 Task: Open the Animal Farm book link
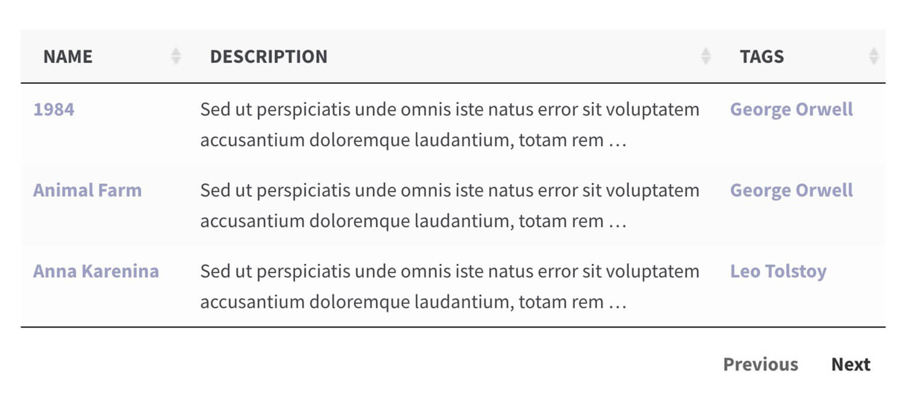point(87,191)
